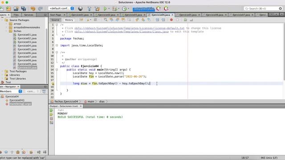Collapse the Javadoc fold on line 9
The height and width of the screenshot is (160, 285).
coord(57,52)
